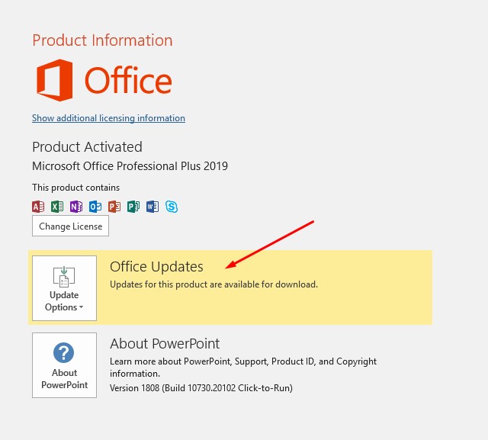
Task: Click the blue question mark icon
Action: point(64,353)
